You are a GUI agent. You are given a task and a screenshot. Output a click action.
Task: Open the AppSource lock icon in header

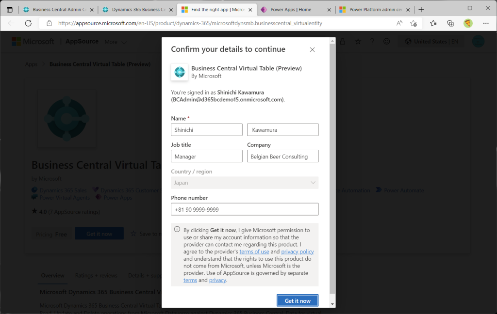pyautogui.click(x=343, y=42)
